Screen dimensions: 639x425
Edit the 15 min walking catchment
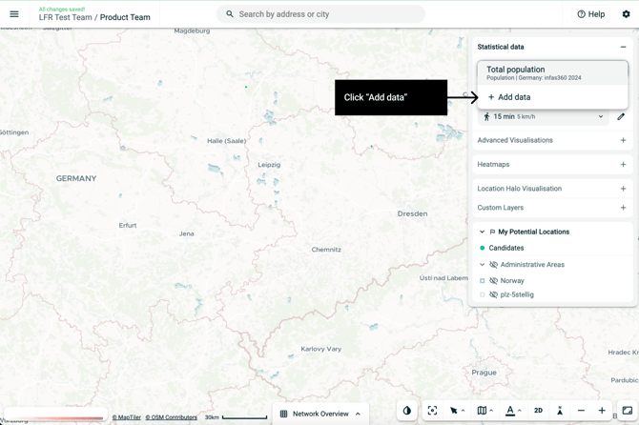click(621, 117)
